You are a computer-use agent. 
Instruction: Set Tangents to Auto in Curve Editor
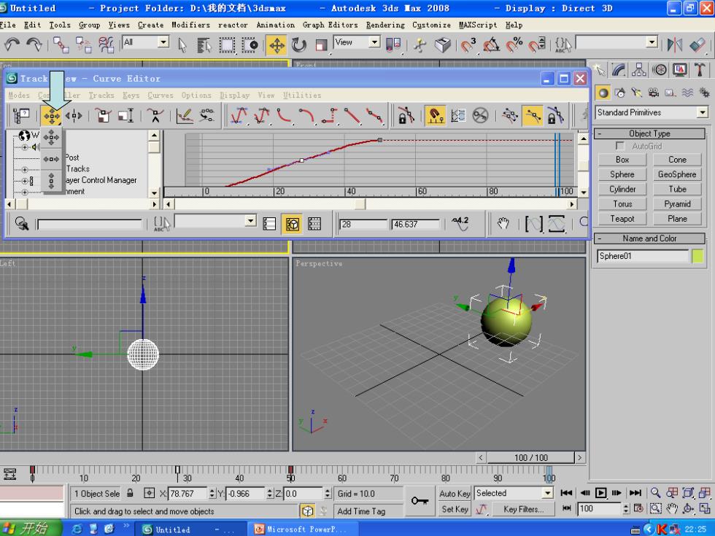pyautogui.click(x=239, y=116)
